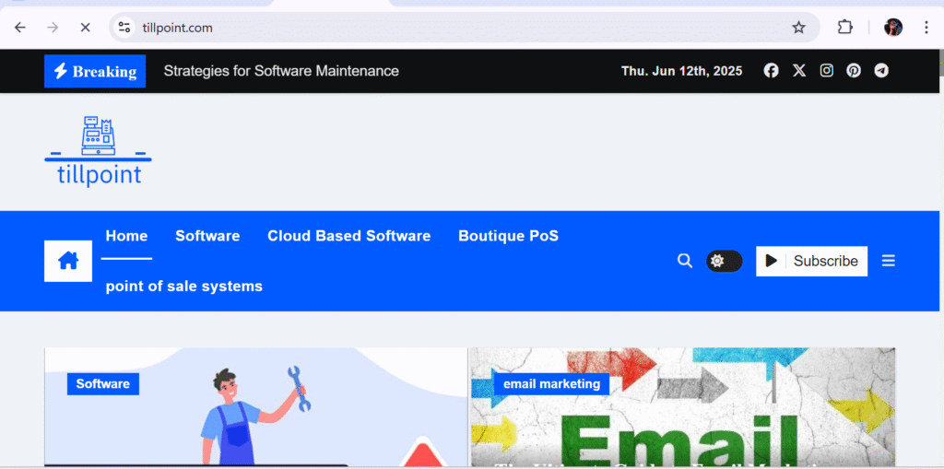Open the browser extensions puzzle icon

click(845, 28)
